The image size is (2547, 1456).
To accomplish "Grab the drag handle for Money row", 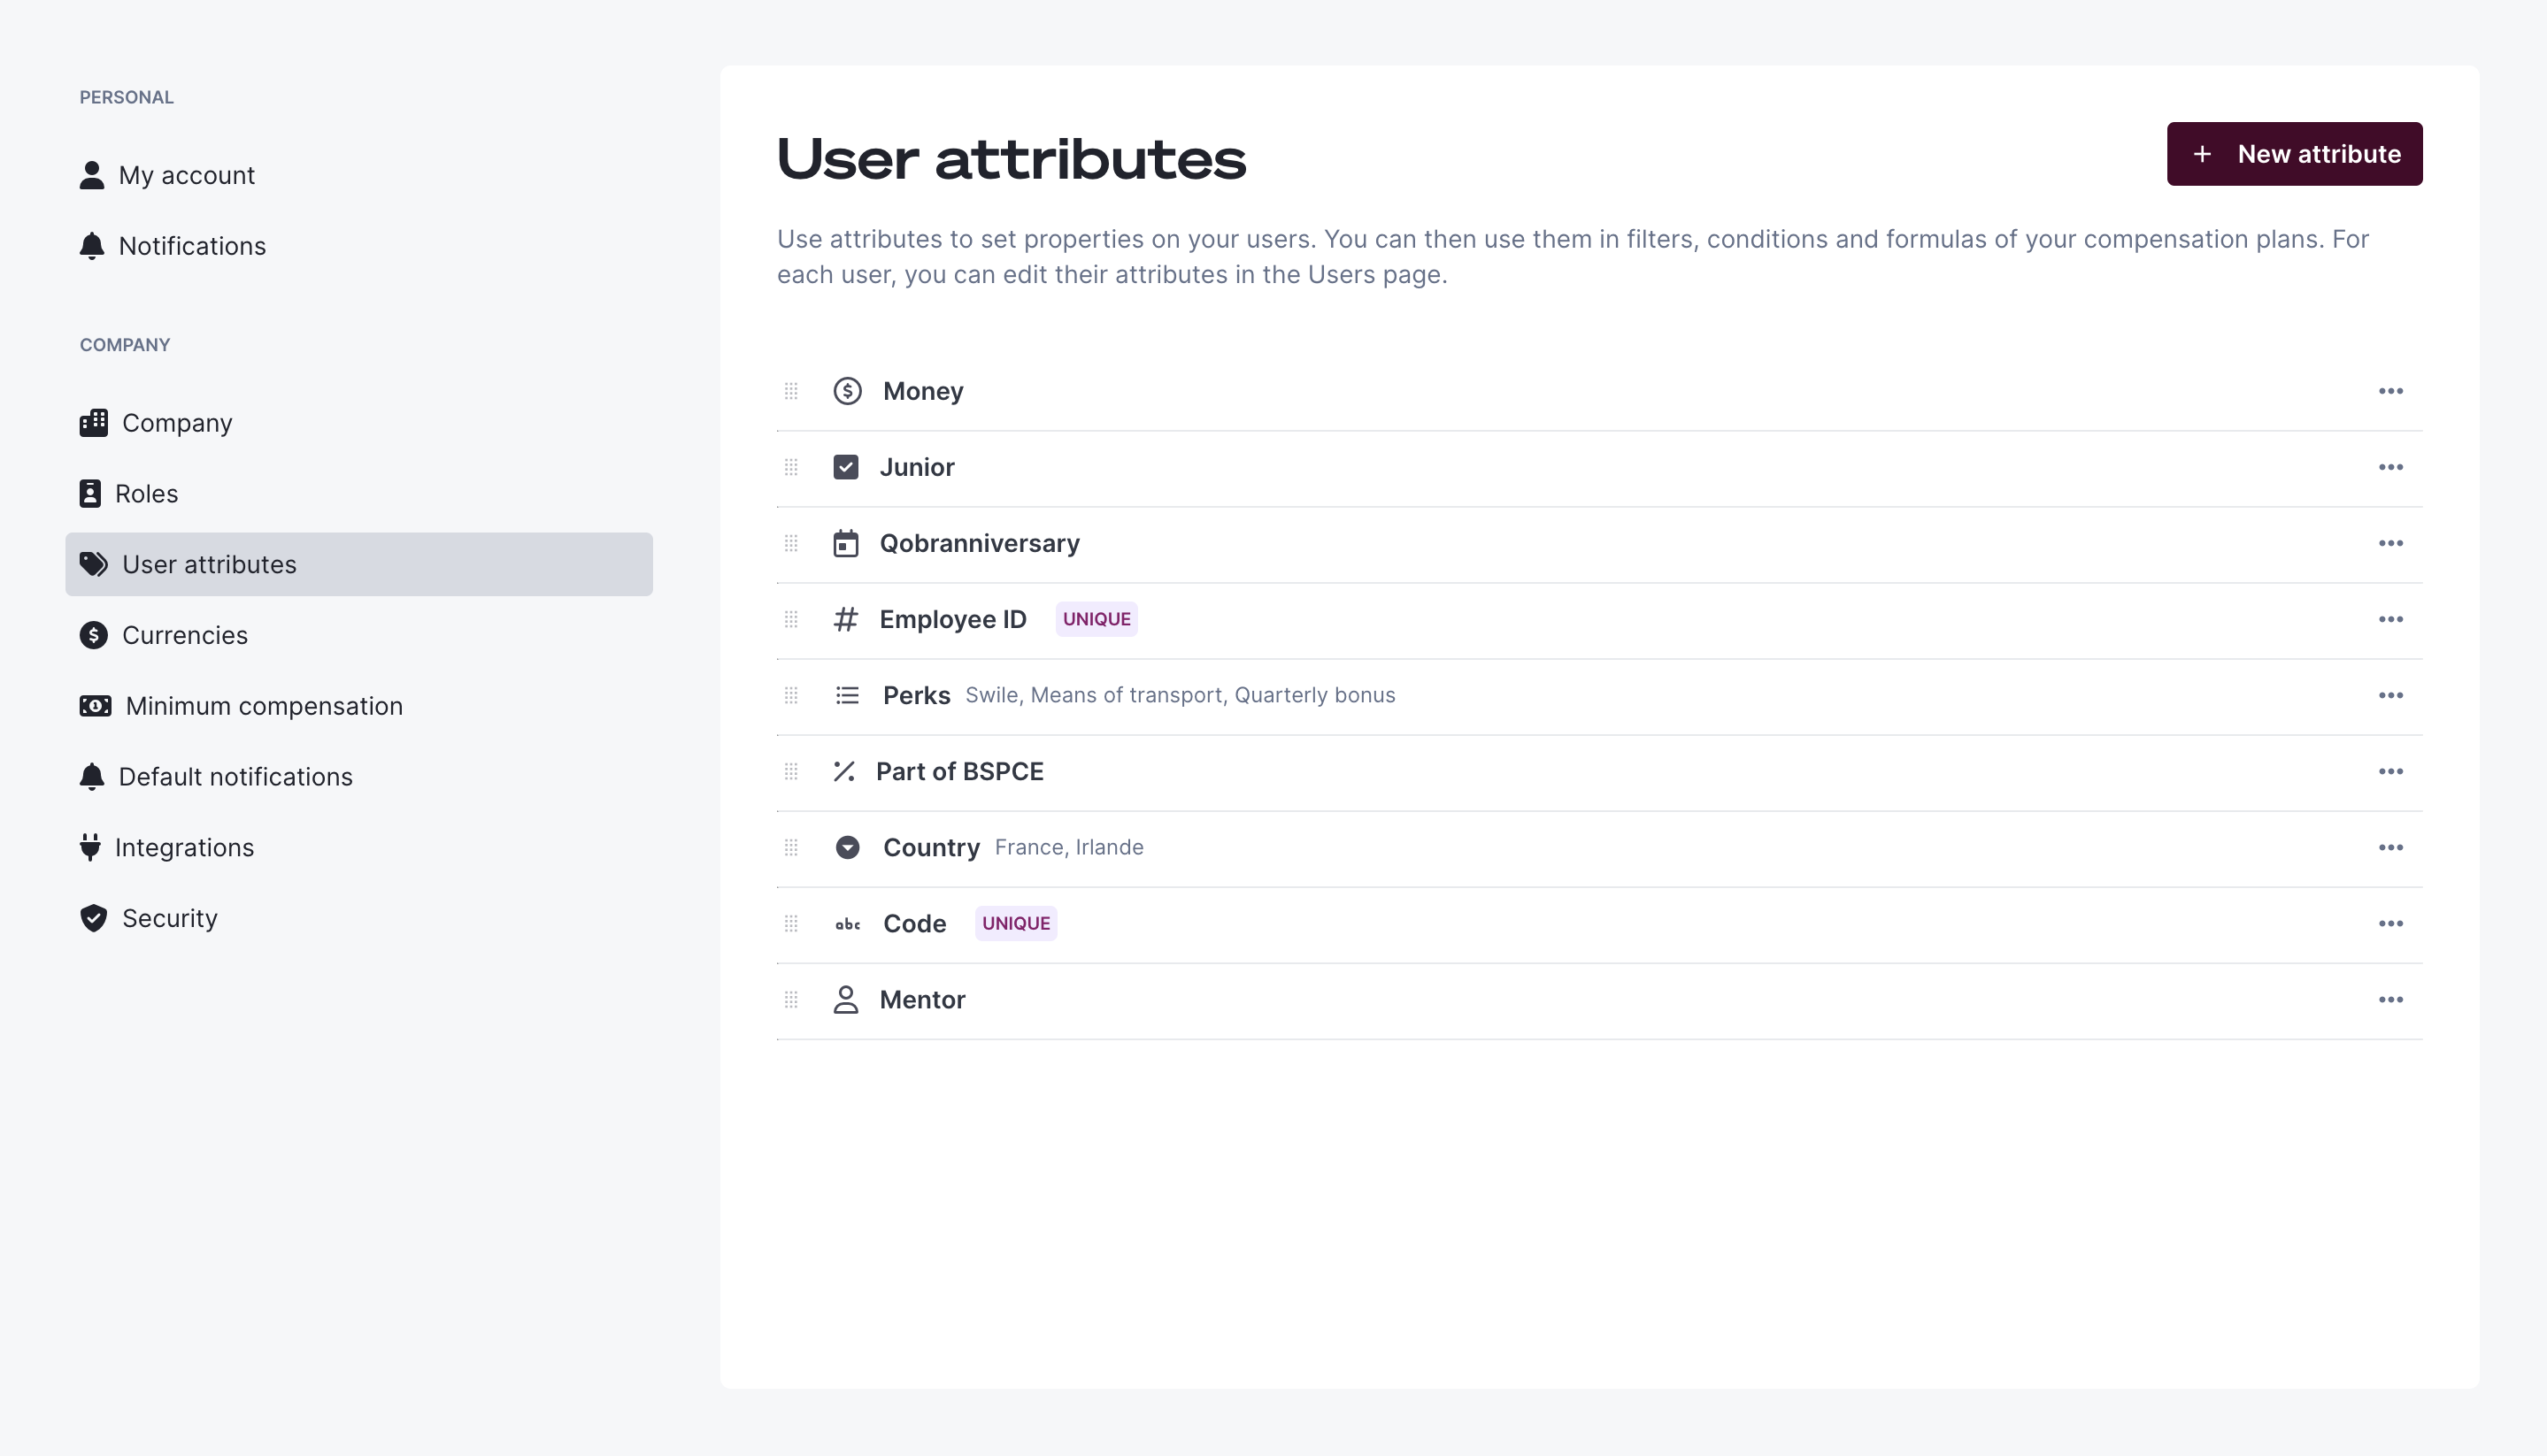I will pyautogui.click(x=791, y=391).
